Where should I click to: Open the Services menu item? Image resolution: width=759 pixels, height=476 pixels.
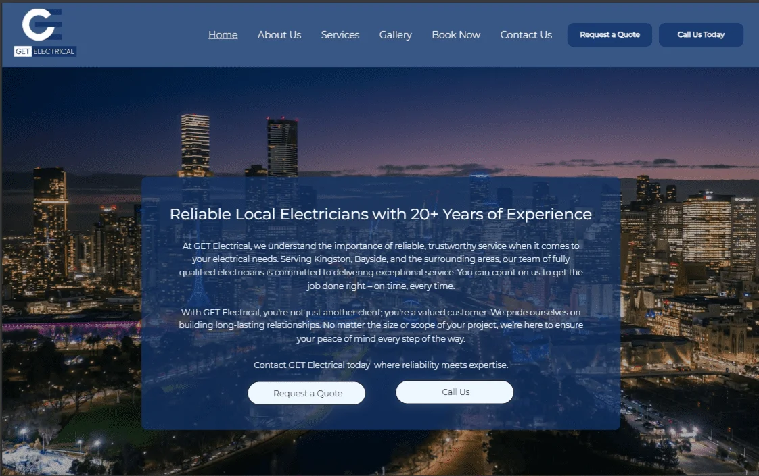340,35
